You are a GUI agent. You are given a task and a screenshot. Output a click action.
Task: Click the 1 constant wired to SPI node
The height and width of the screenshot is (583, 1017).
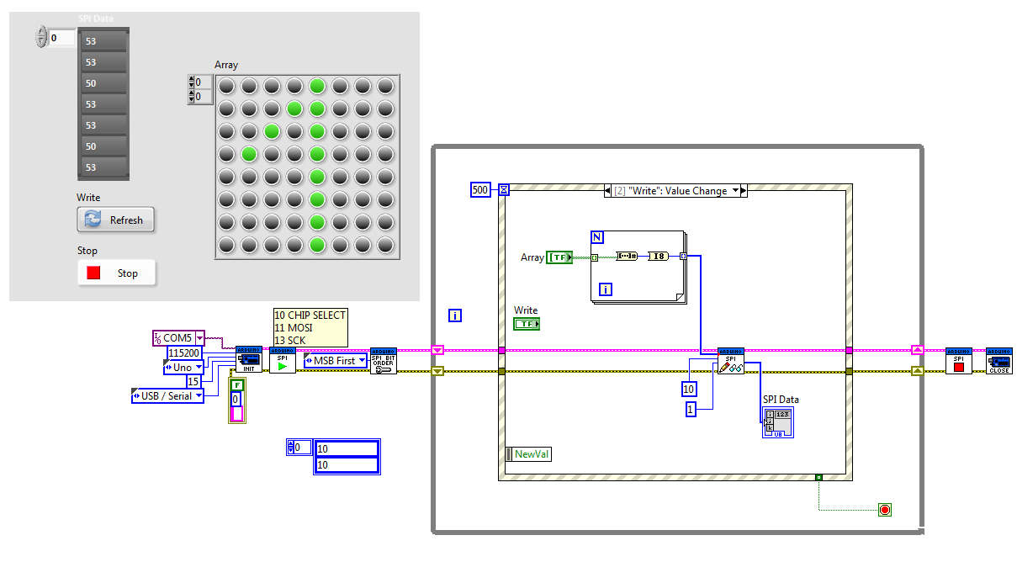691,409
